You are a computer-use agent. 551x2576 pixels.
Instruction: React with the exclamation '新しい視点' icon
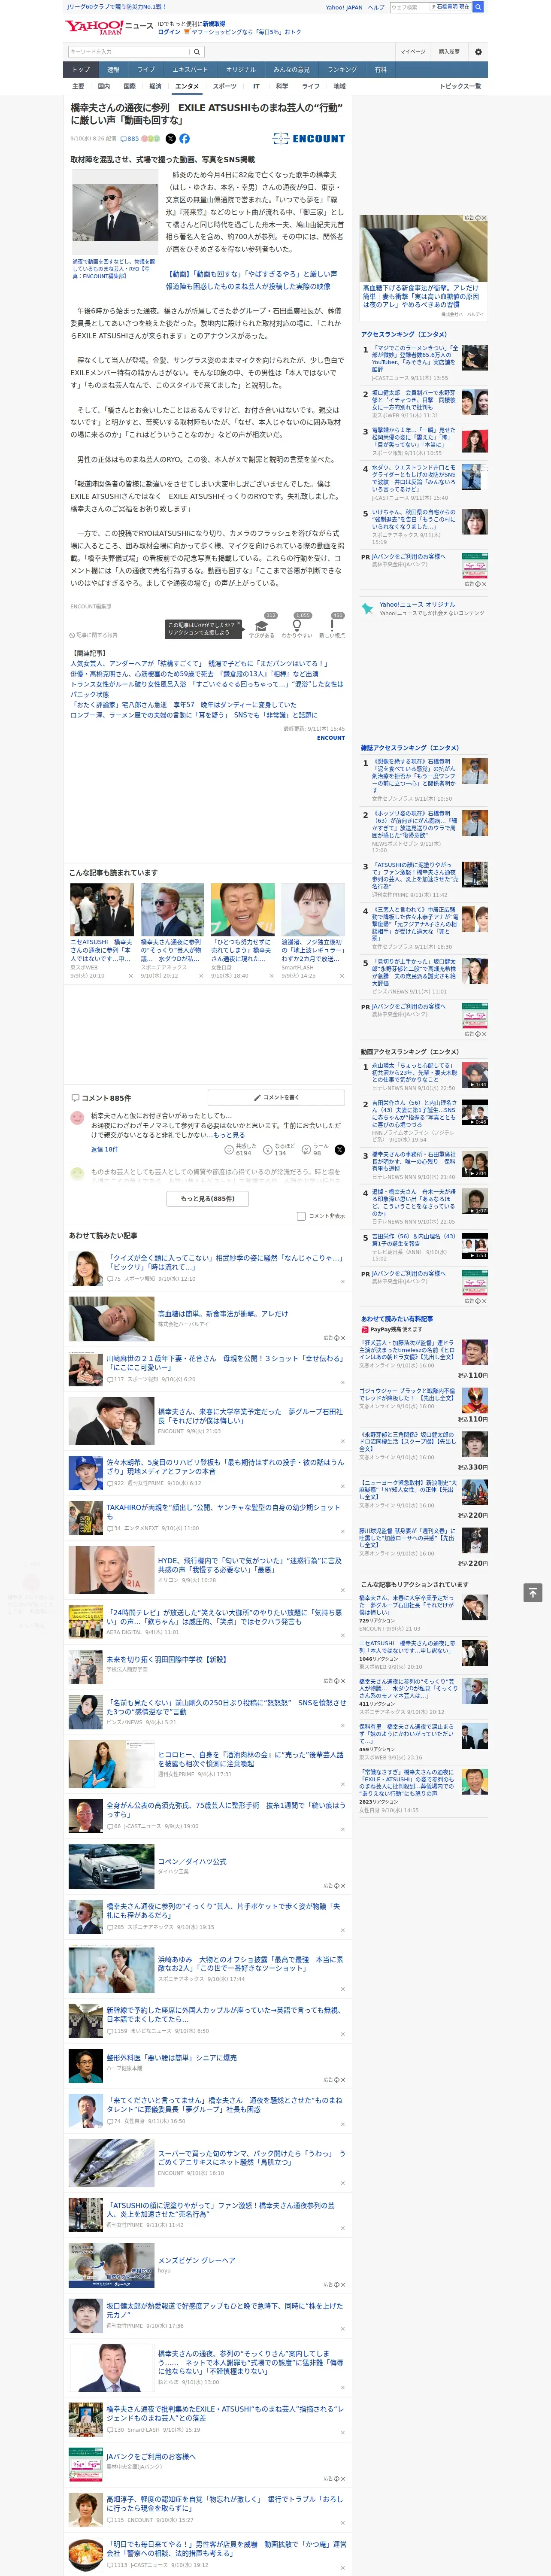click(x=332, y=626)
